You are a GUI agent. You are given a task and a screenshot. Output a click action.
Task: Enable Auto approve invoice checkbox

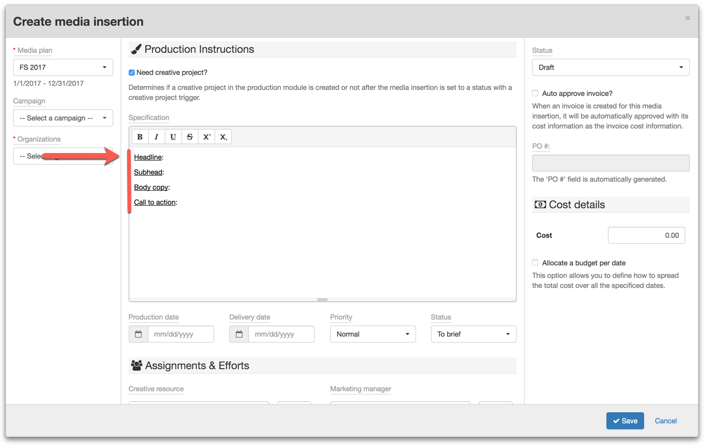click(x=535, y=93)
